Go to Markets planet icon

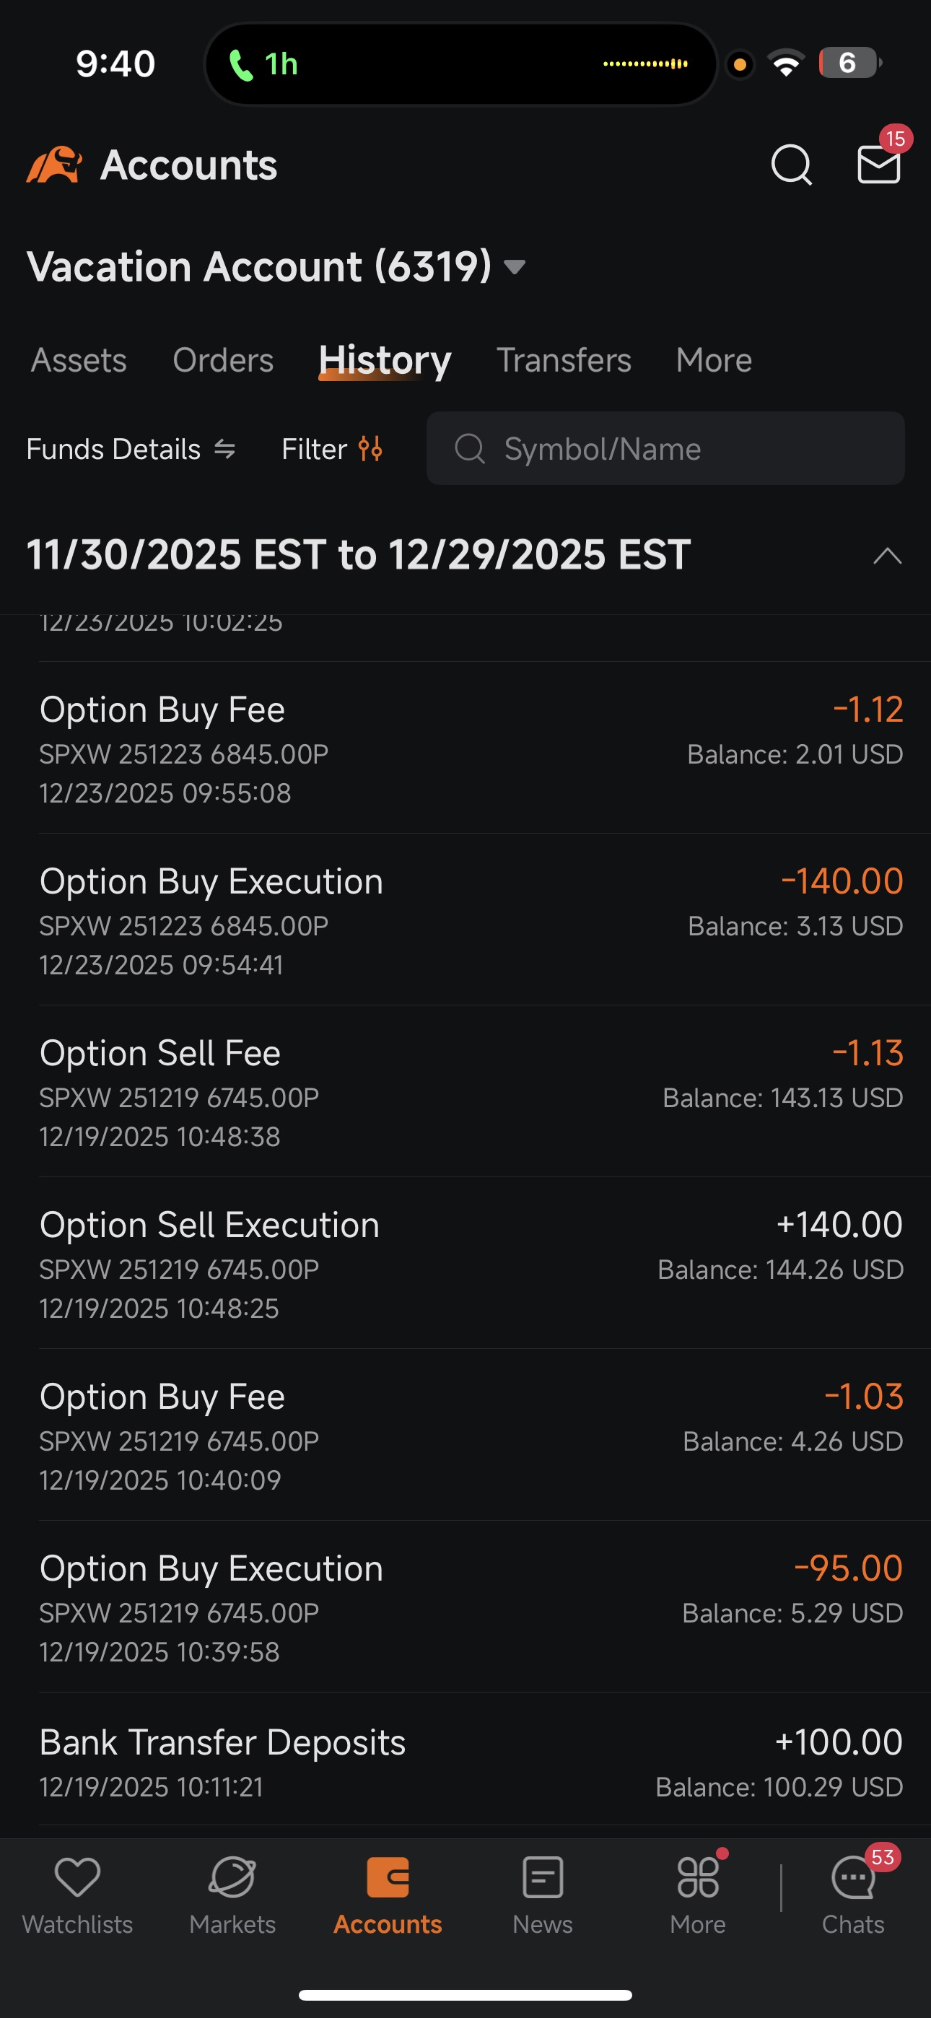point(232,1879)
